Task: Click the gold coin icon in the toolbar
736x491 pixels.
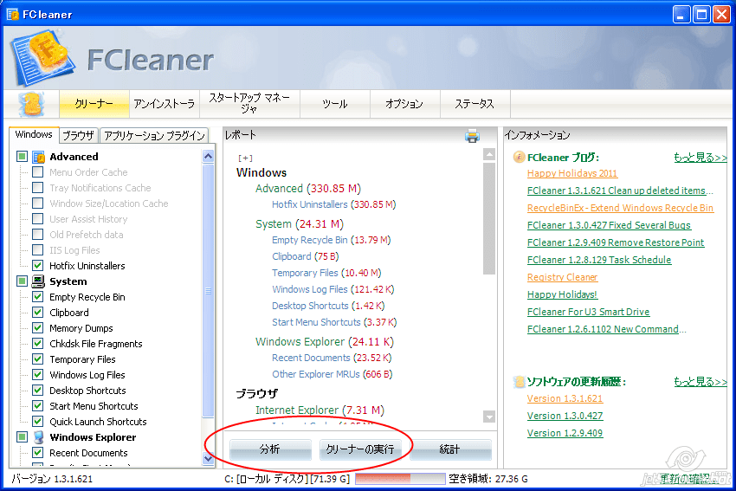Action: (31, 103)
